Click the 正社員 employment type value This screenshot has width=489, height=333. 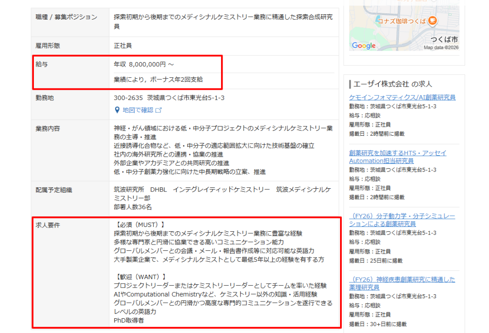click(123, 46)
